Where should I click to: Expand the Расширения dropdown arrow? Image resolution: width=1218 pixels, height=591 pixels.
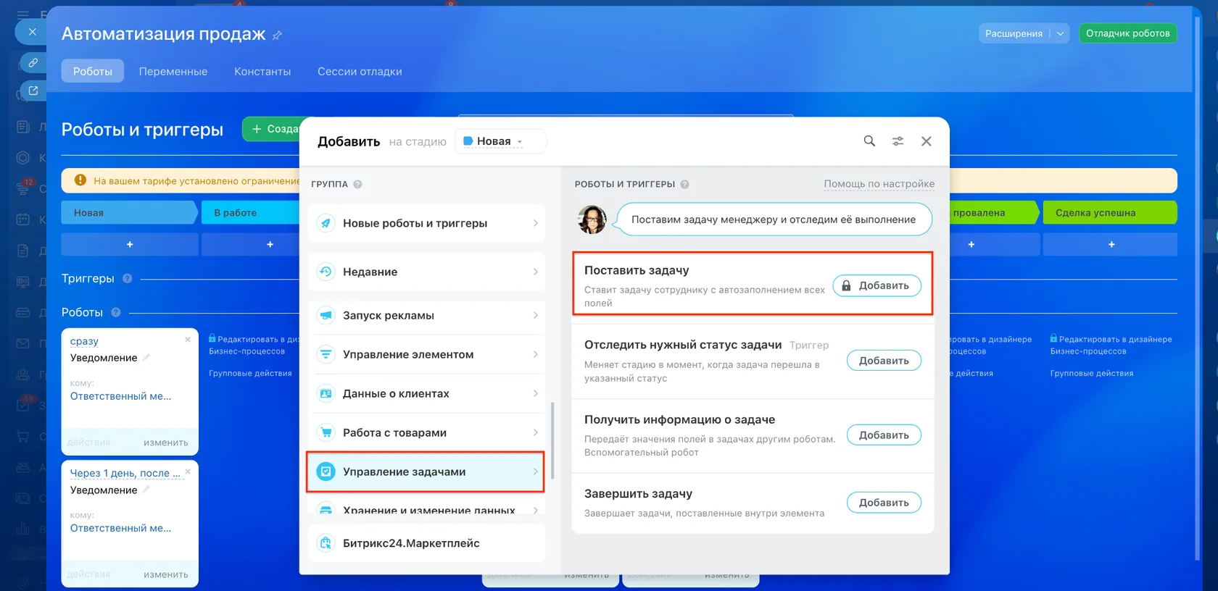(x=1060, y=33)
